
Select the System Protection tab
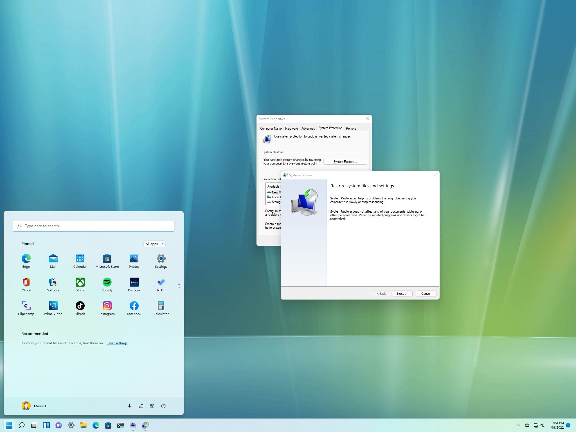[330, 128]
